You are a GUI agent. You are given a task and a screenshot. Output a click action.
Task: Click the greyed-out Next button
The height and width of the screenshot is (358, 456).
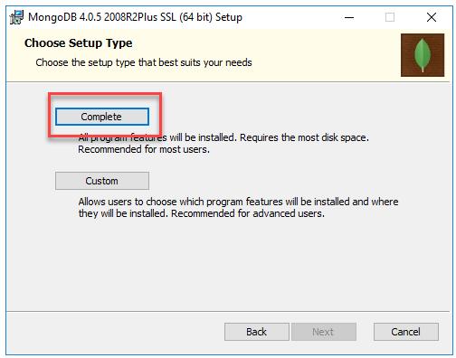click(x=323, y=332)
